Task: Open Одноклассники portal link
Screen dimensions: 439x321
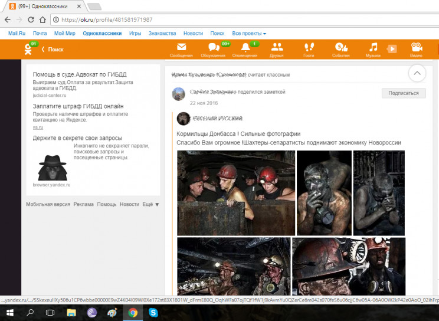Action: pyautogui.click(x=102, y=33)
